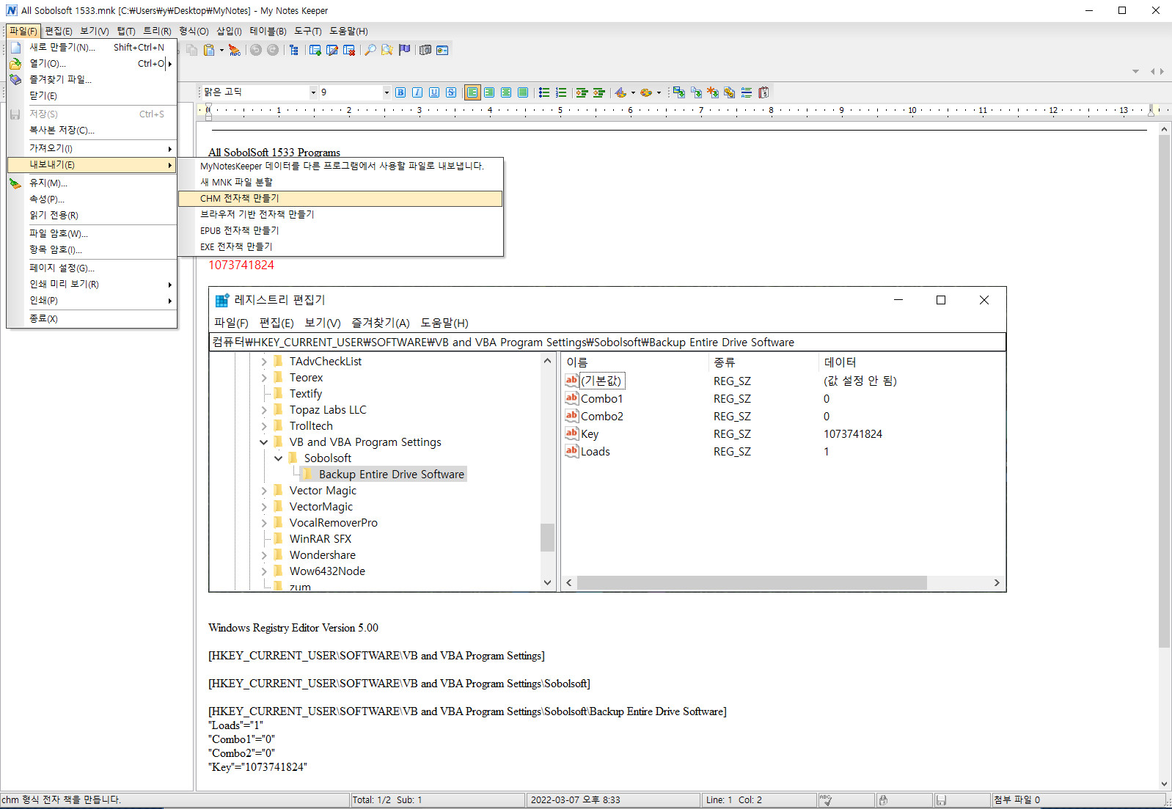Click the disabled Undo arrow icon
The height and width of the screenshot is (809, 1172).
(256, 50)
